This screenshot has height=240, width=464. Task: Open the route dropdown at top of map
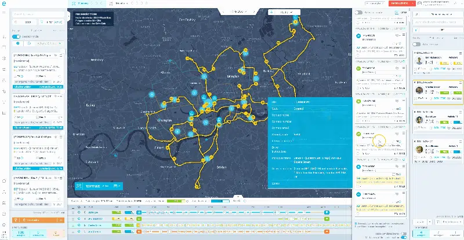[284, 12]
